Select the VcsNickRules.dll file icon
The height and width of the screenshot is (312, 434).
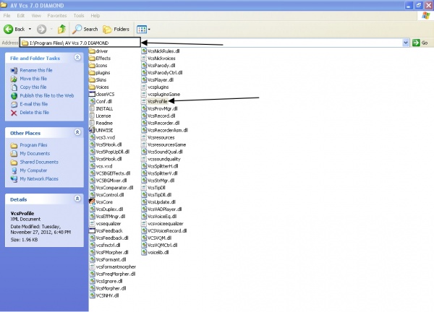(144, 51)
